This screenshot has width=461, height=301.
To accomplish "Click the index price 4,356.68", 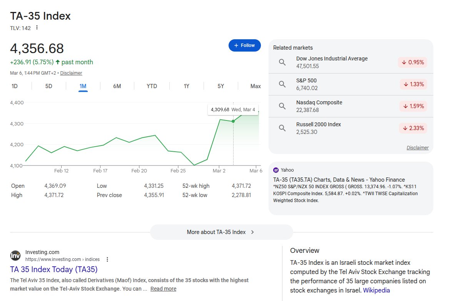I will click(37, 48).
